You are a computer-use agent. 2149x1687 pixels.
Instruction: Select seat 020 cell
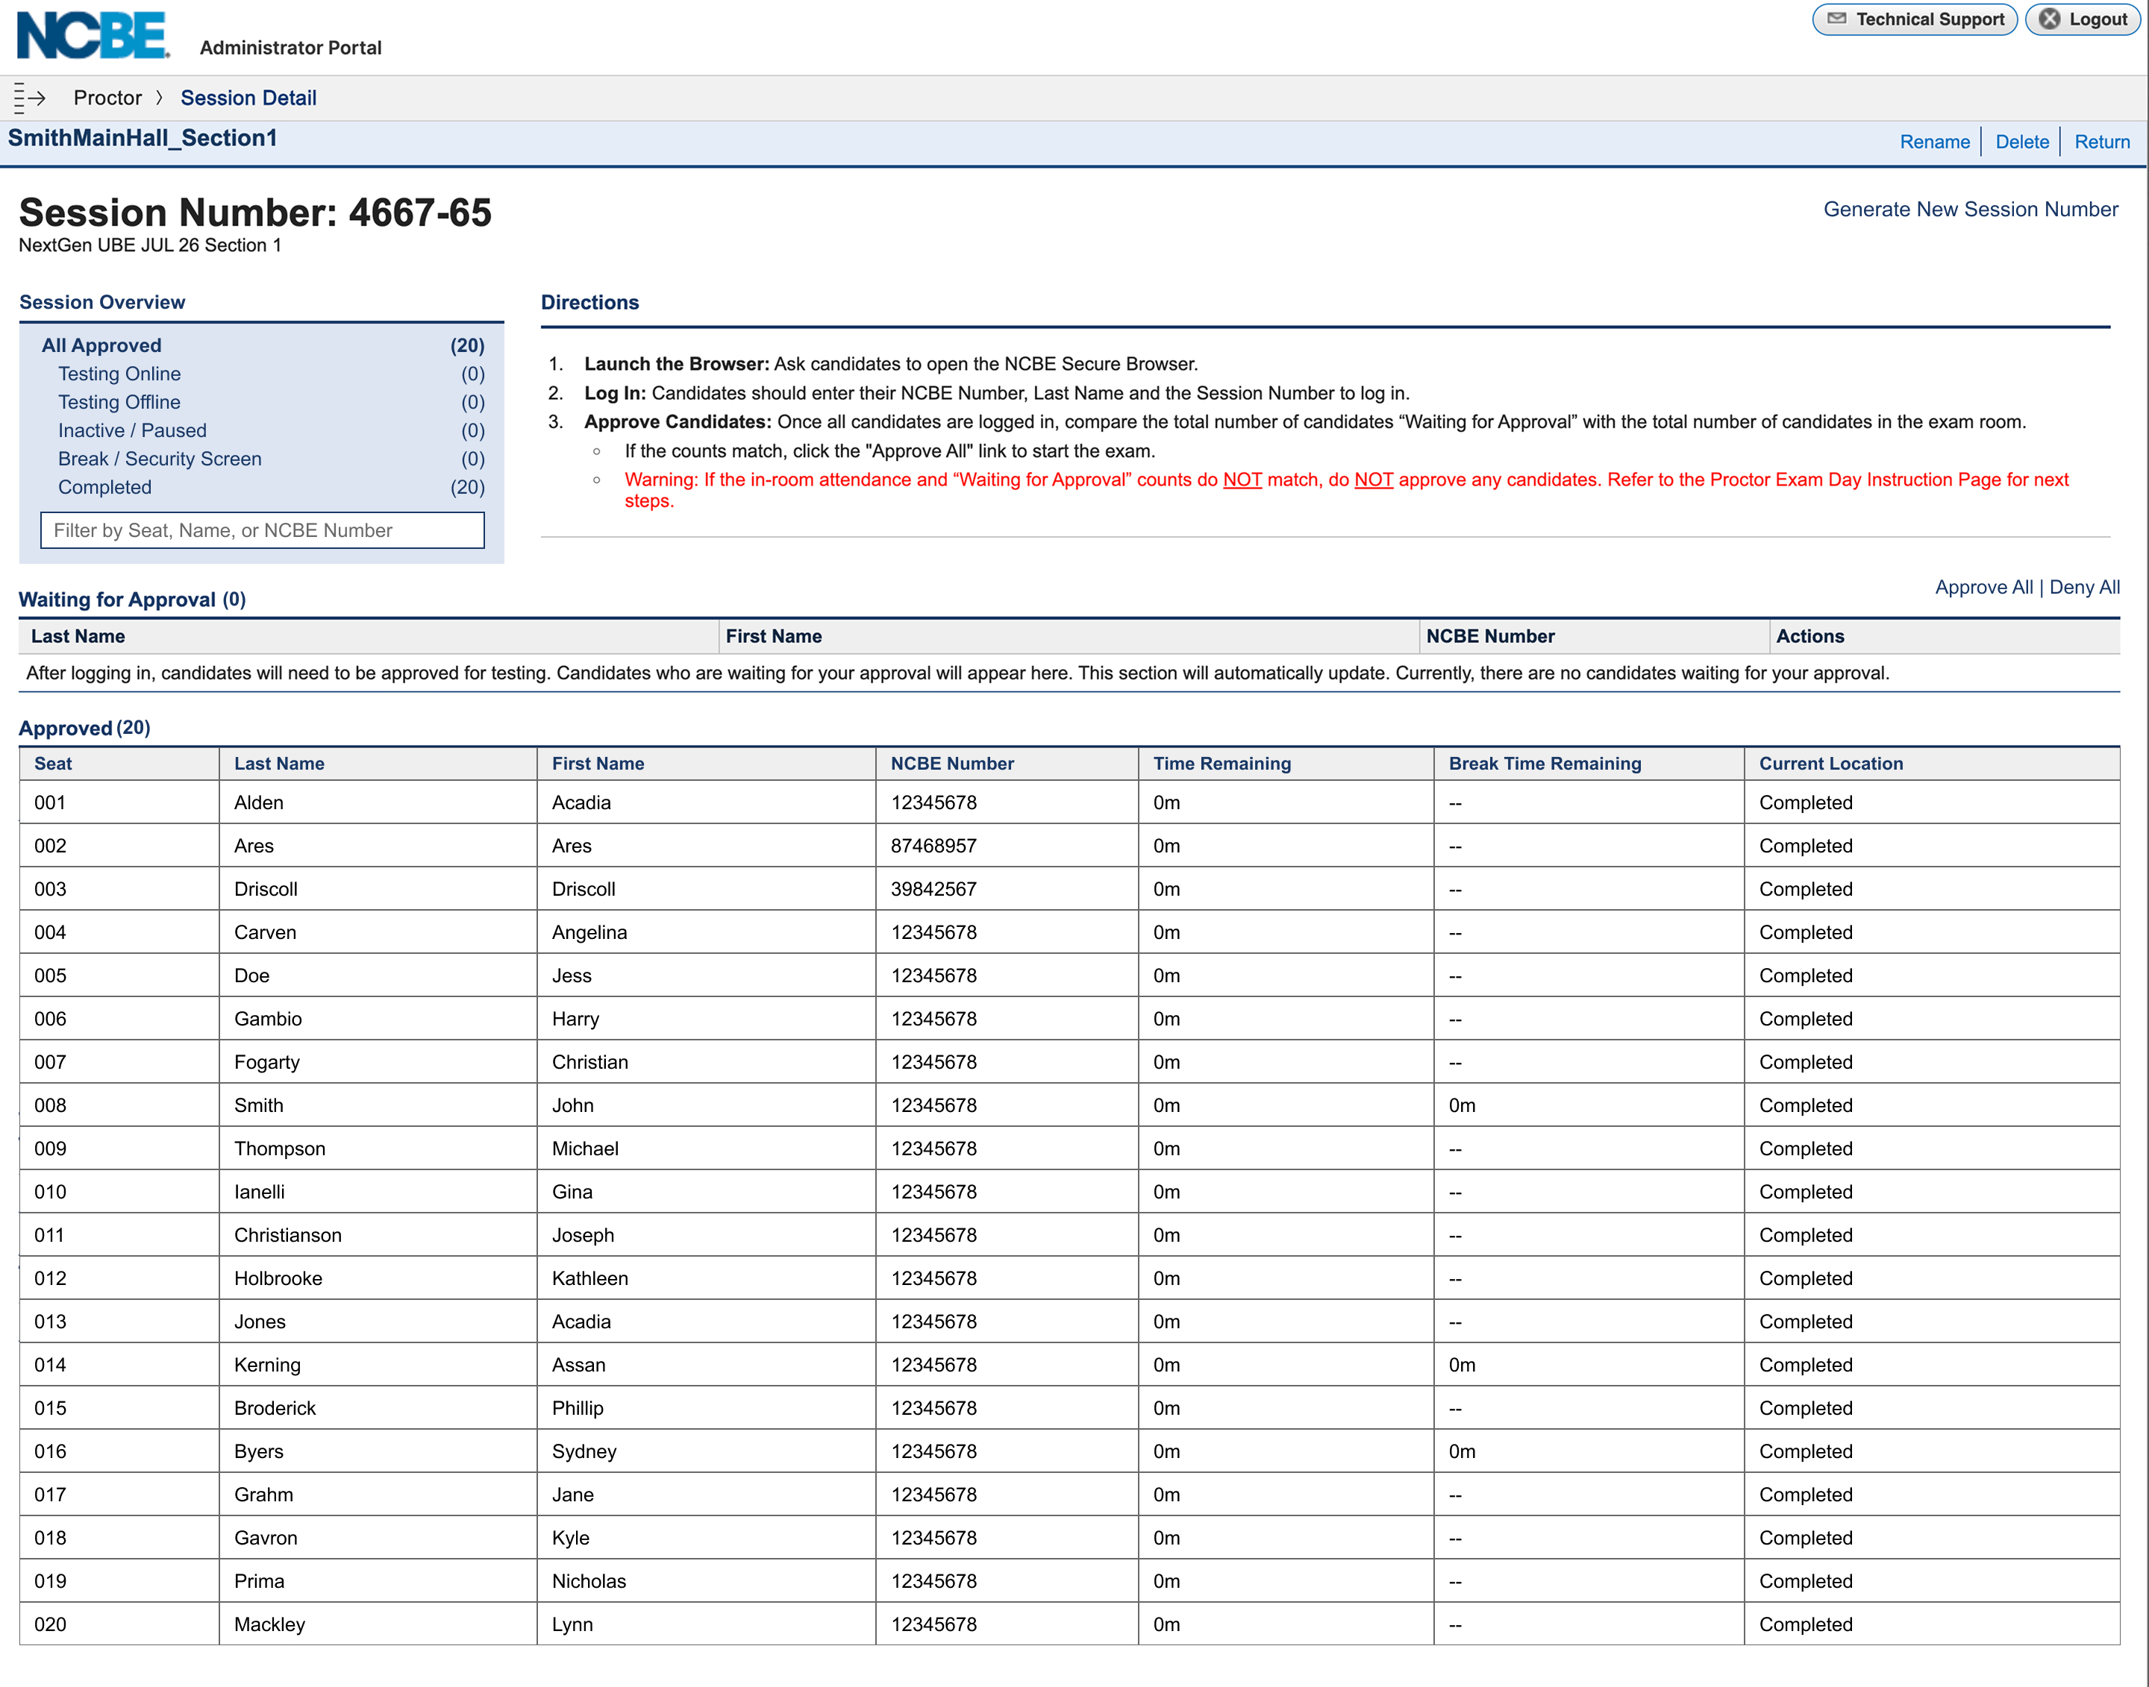pyautogui.click(x=119, y=1625)
